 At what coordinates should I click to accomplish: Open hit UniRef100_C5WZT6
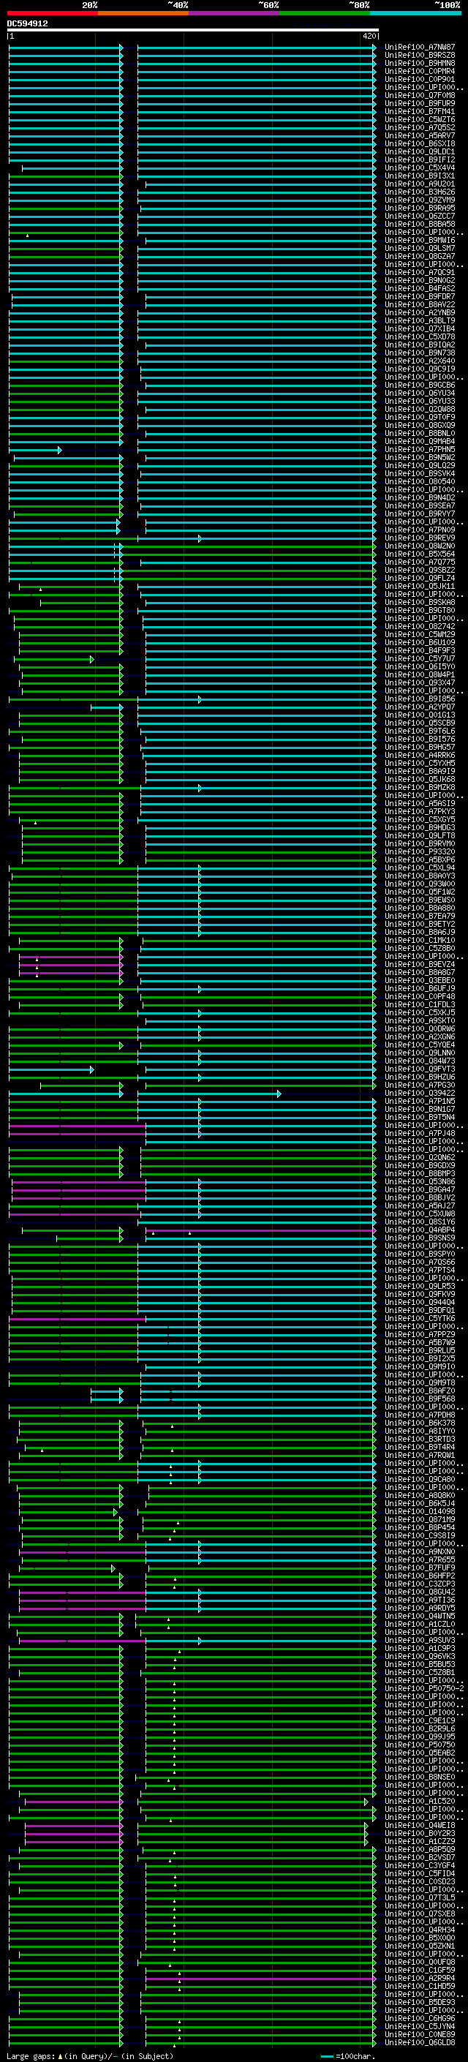pos(419,119)
